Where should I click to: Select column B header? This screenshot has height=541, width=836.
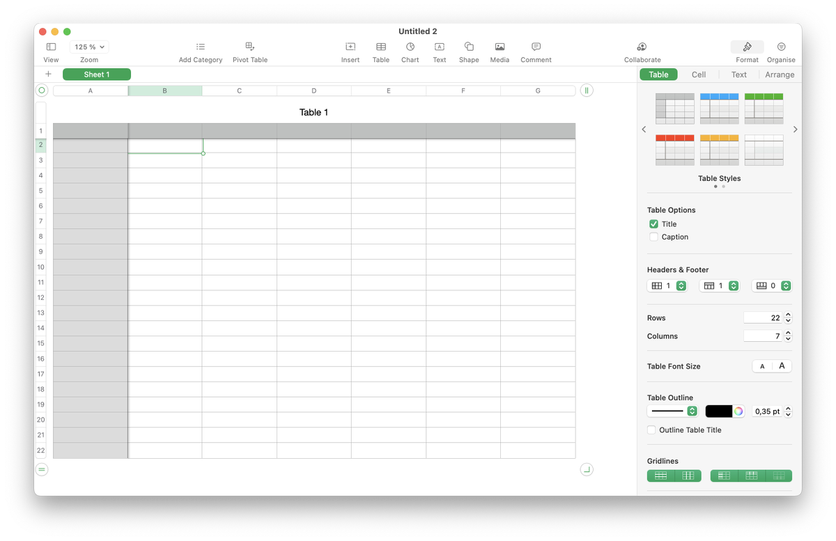[165, 91]
